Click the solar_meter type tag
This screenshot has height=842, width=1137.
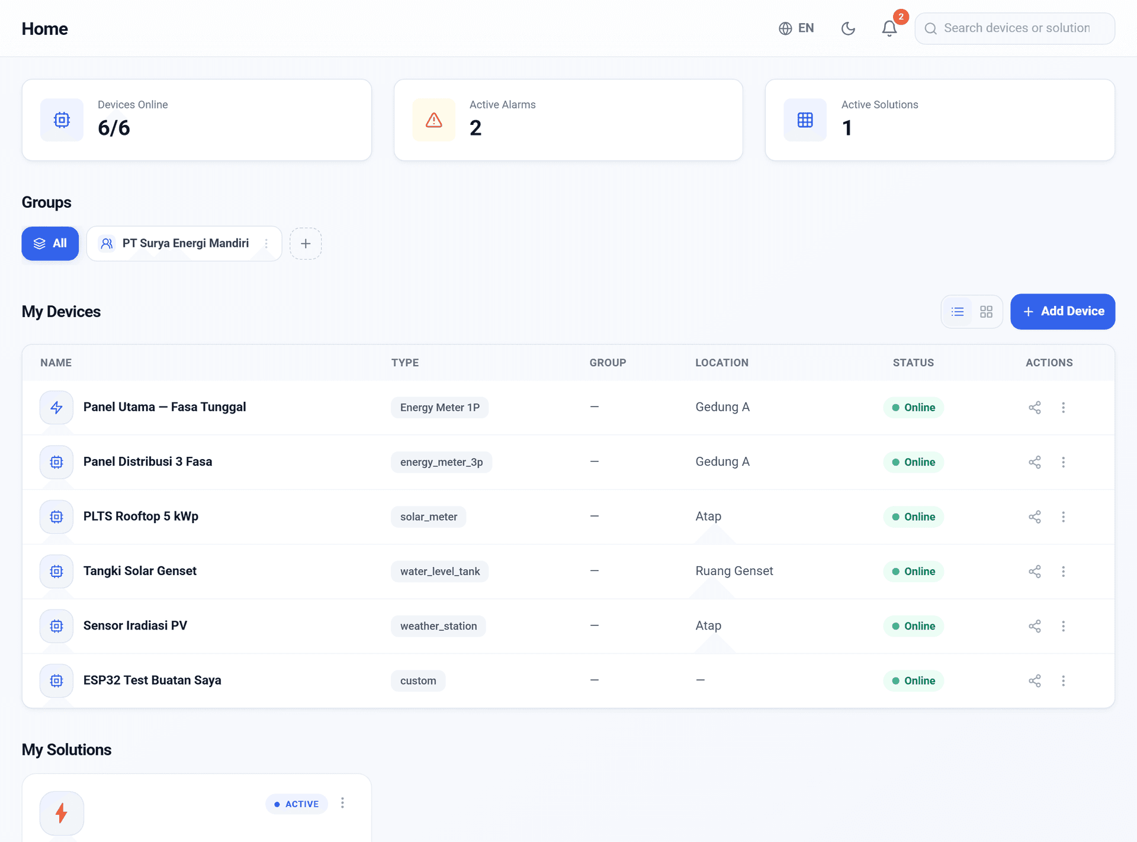click(x=428, y=517)
